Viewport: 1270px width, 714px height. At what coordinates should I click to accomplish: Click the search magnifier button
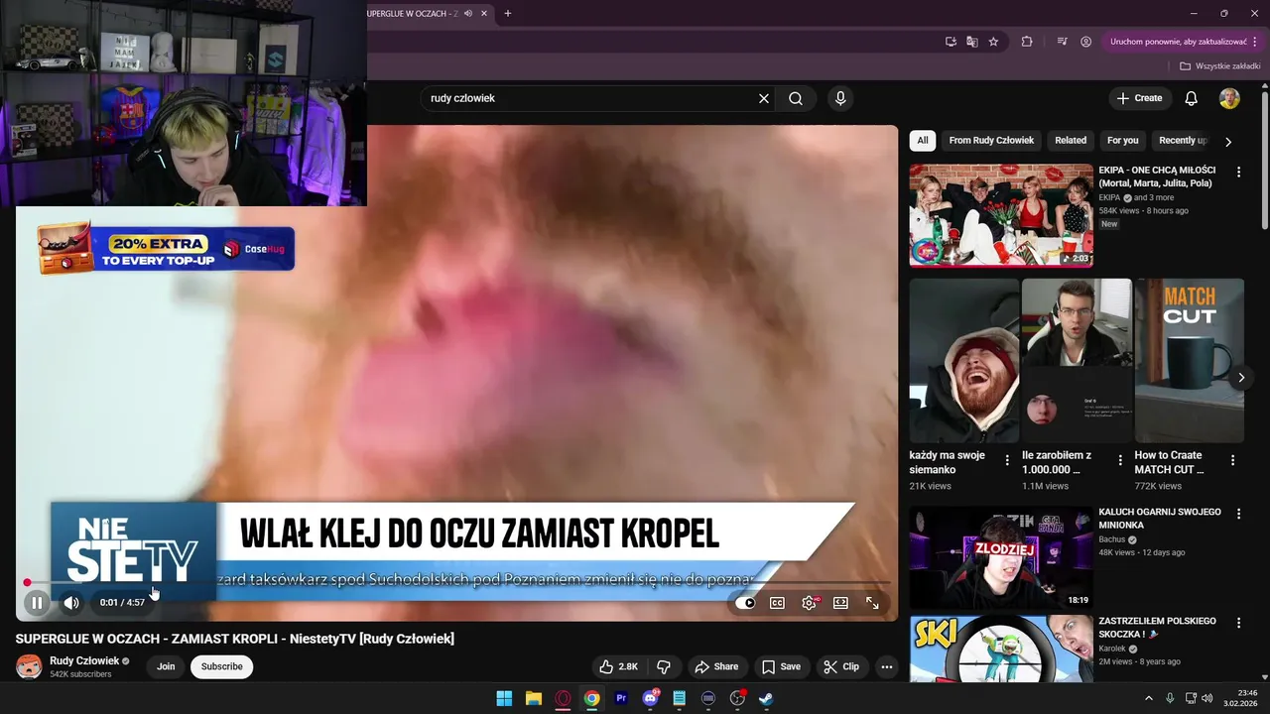click(x=796, y=98)
